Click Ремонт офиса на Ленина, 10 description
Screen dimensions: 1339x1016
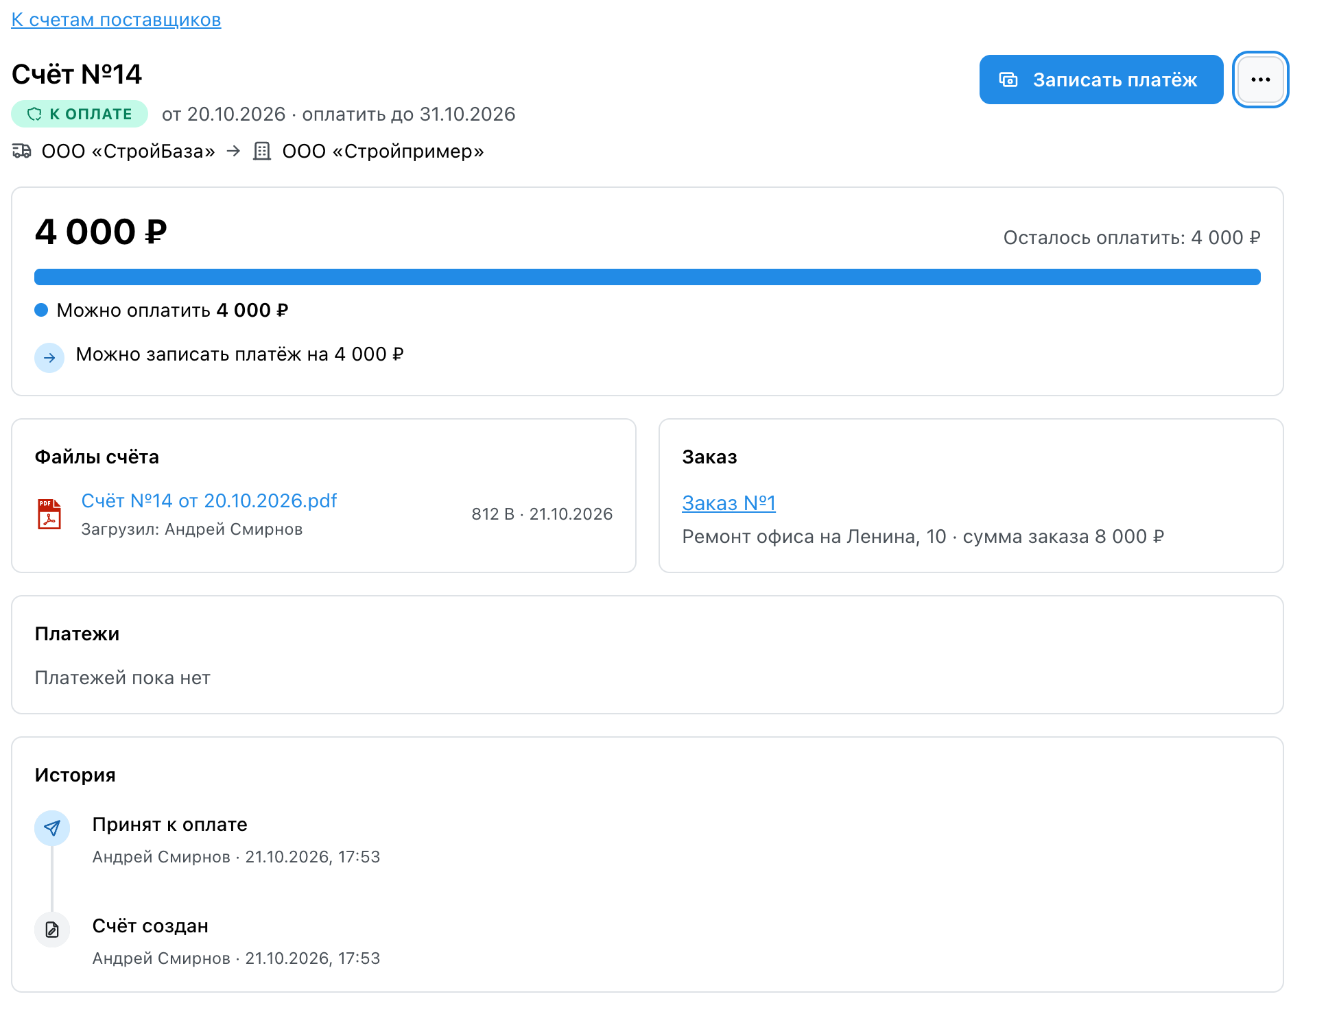tap(923, 537)
